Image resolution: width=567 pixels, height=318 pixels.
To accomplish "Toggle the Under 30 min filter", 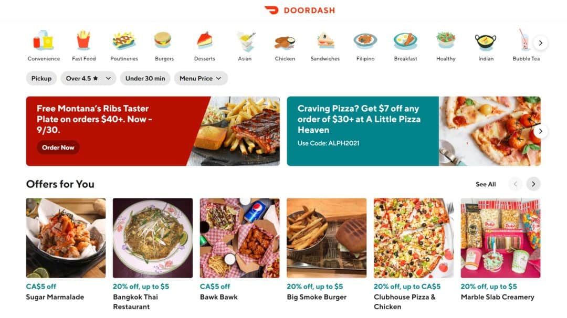I will pos(145,78).
